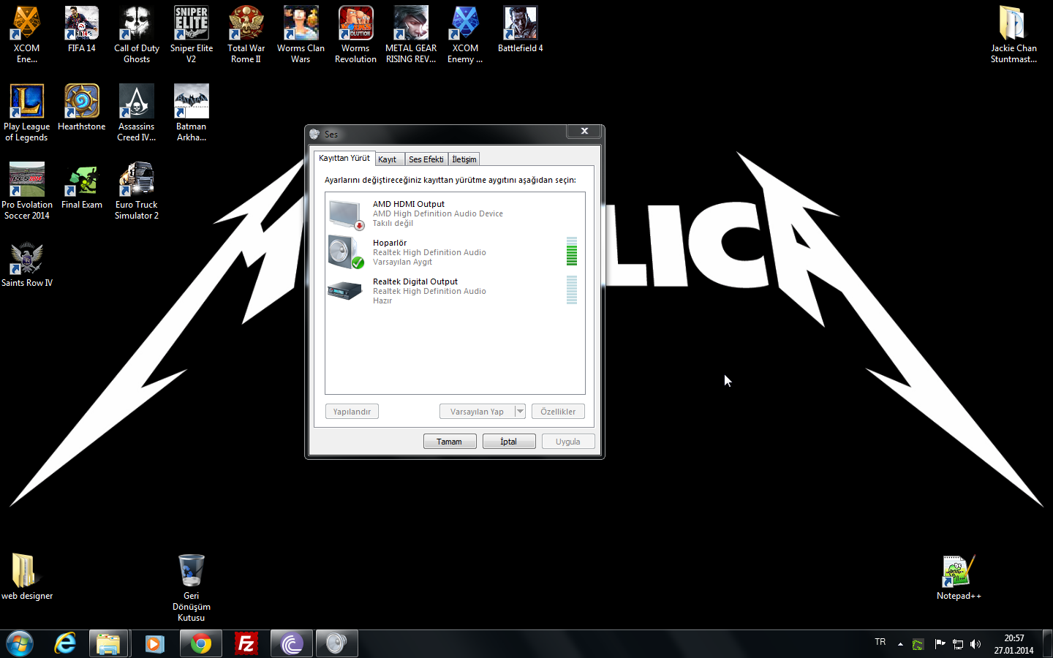Click the Sniper Elite V2 icon
The height and width of the screenshot is (658, 1053).
tap(192, 34)
